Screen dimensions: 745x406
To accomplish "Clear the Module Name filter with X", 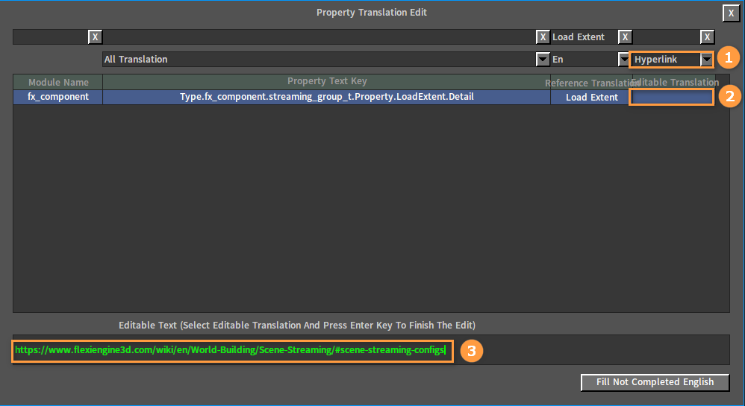I will pos(95,37).
